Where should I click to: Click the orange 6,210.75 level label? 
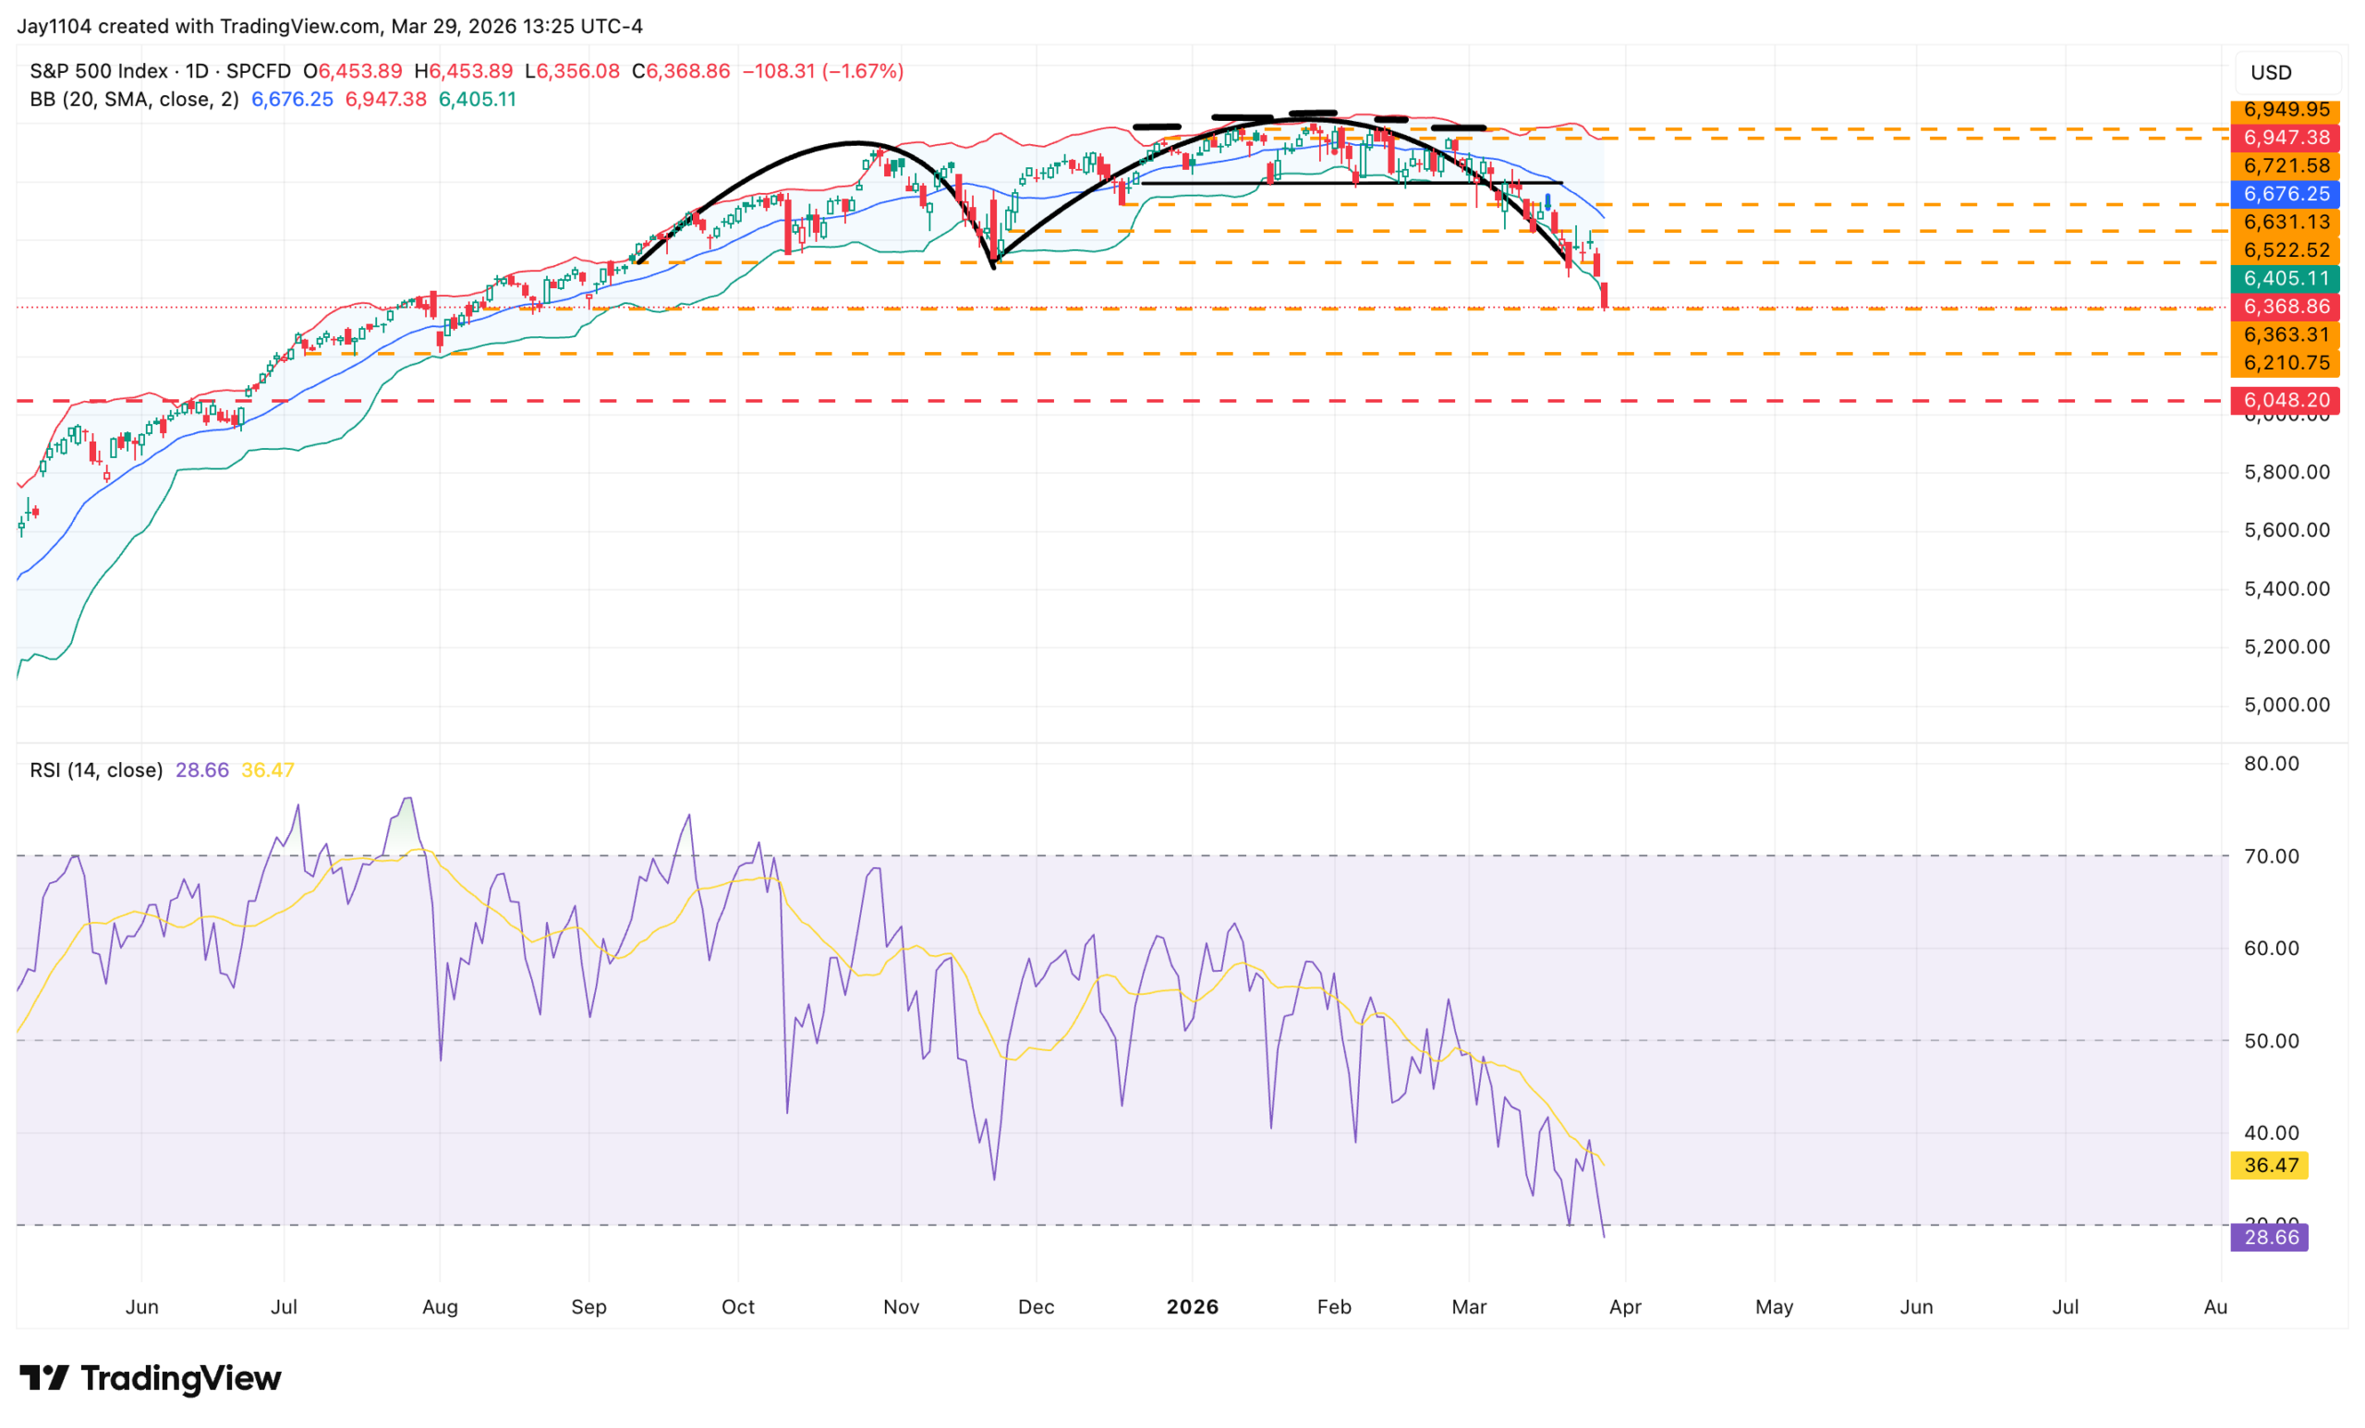(x=2286, y=363)
